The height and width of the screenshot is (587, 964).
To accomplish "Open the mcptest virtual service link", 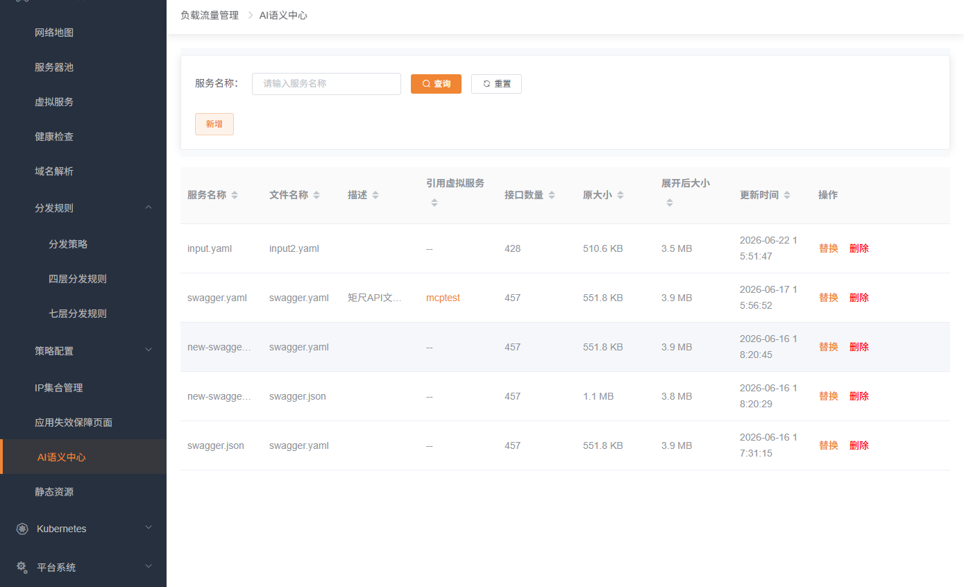I will [x=443, y=298].
